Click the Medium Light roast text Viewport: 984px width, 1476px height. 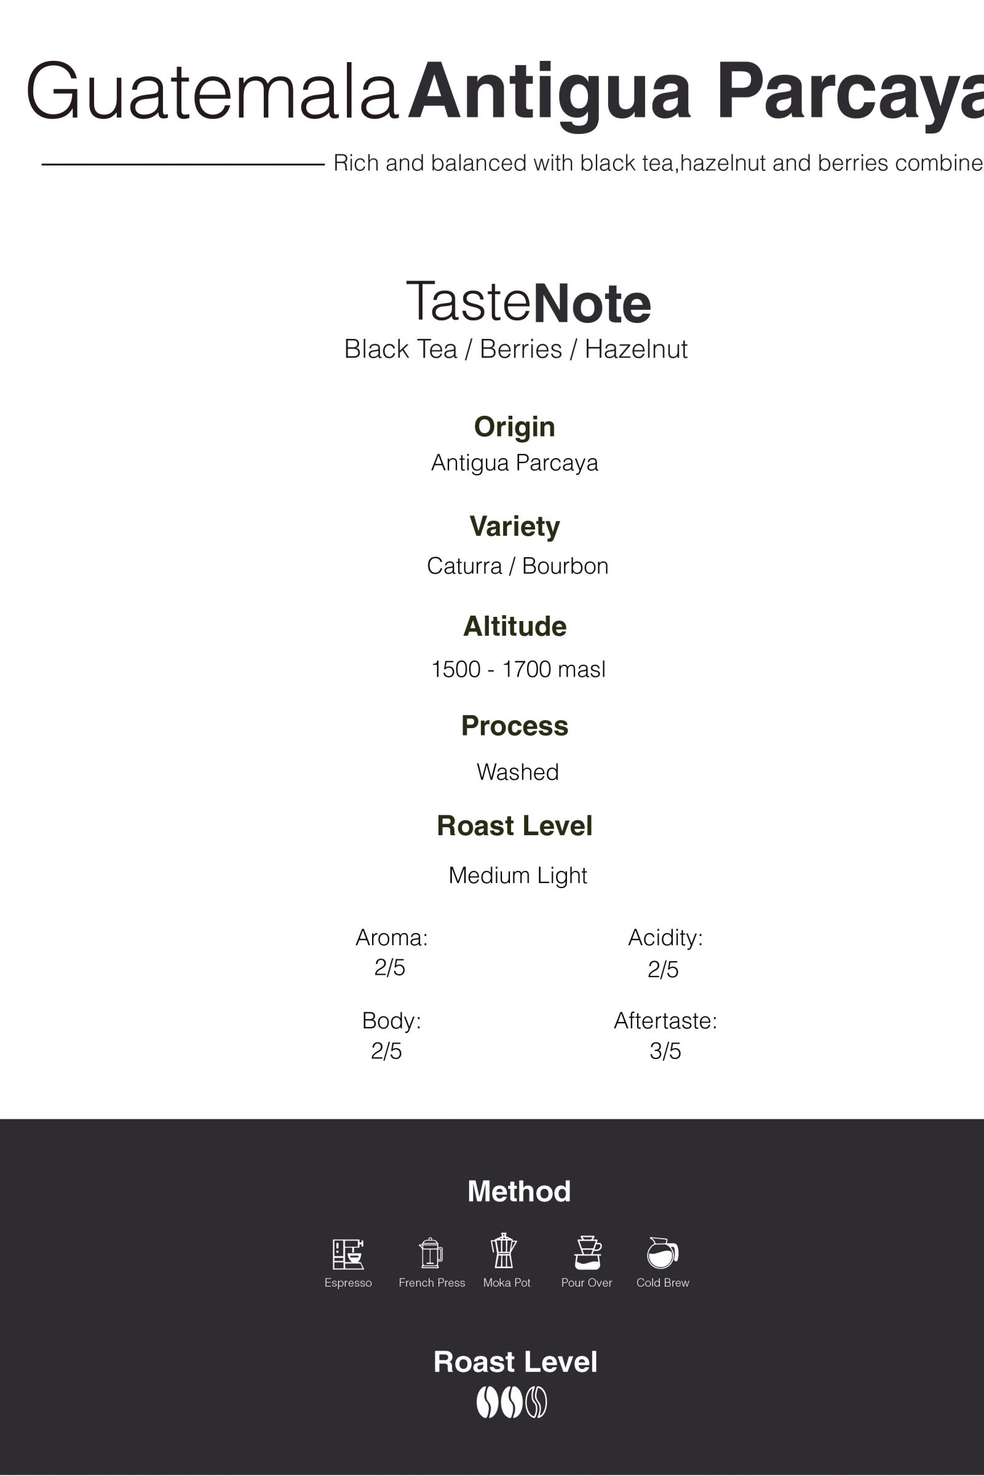pyautogui.click(x=518, y=875)
